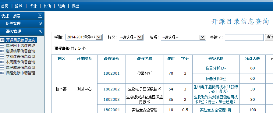
Task: Click the 课程名称 column header
Action: [144, 59]
